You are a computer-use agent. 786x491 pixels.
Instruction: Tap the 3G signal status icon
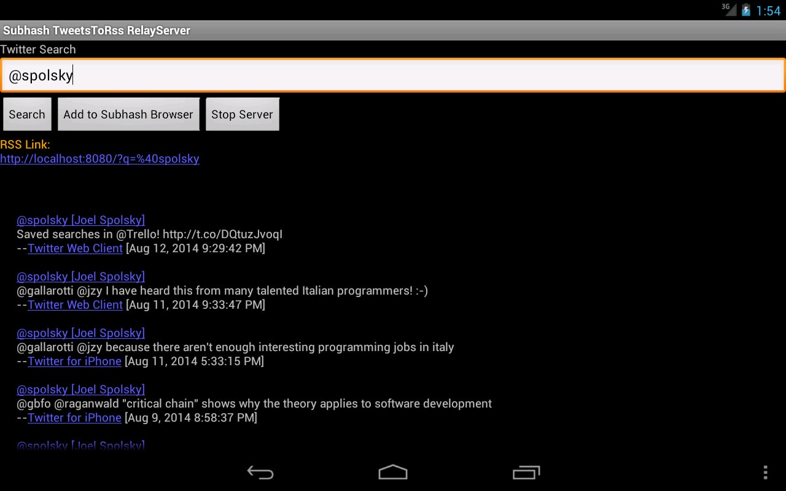click(729, 9)
